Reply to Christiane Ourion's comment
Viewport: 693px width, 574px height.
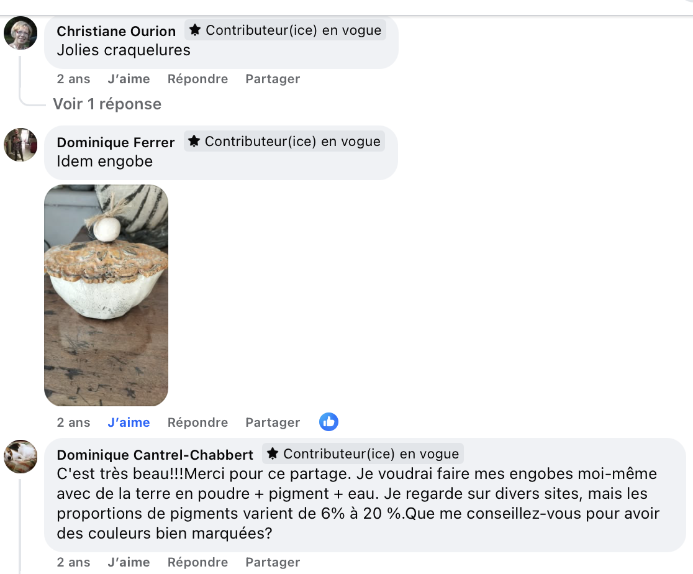197,79
